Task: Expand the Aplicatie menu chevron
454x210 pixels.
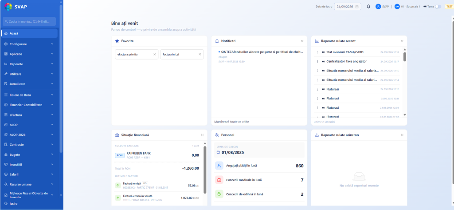Action: [52, 54]
